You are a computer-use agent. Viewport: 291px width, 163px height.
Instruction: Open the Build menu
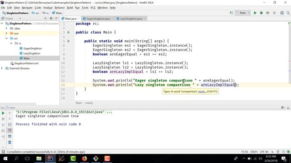[x=70, y=8]
